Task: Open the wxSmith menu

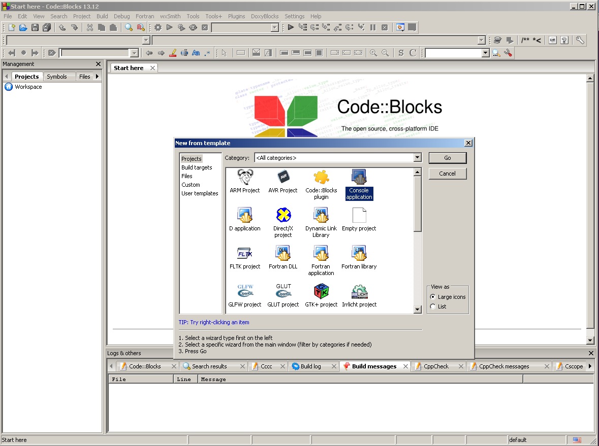Action: pos(170,16)
